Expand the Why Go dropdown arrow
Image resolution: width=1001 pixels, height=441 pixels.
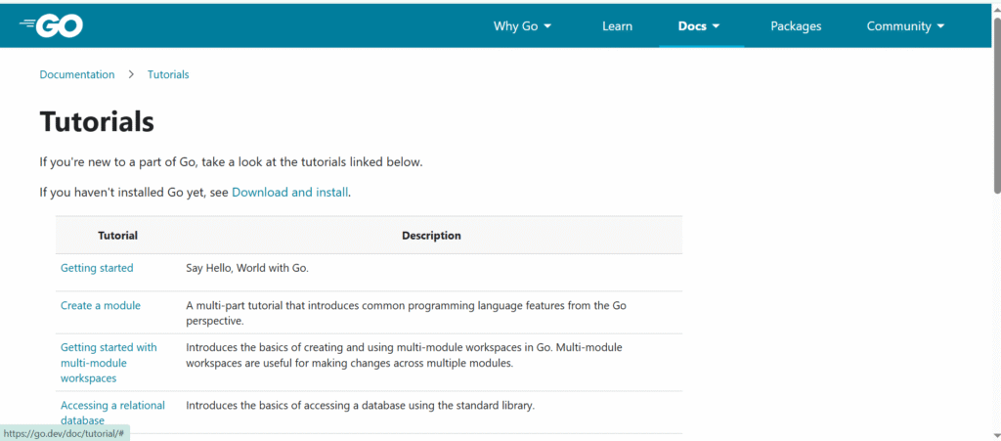tap(547, 26)
